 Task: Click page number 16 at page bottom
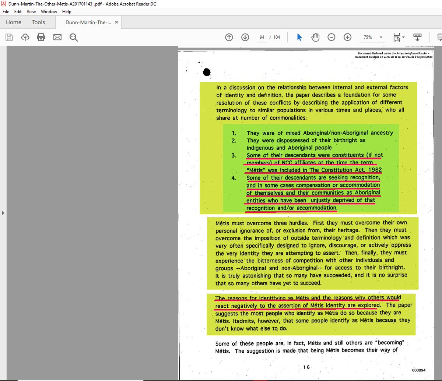306,367
